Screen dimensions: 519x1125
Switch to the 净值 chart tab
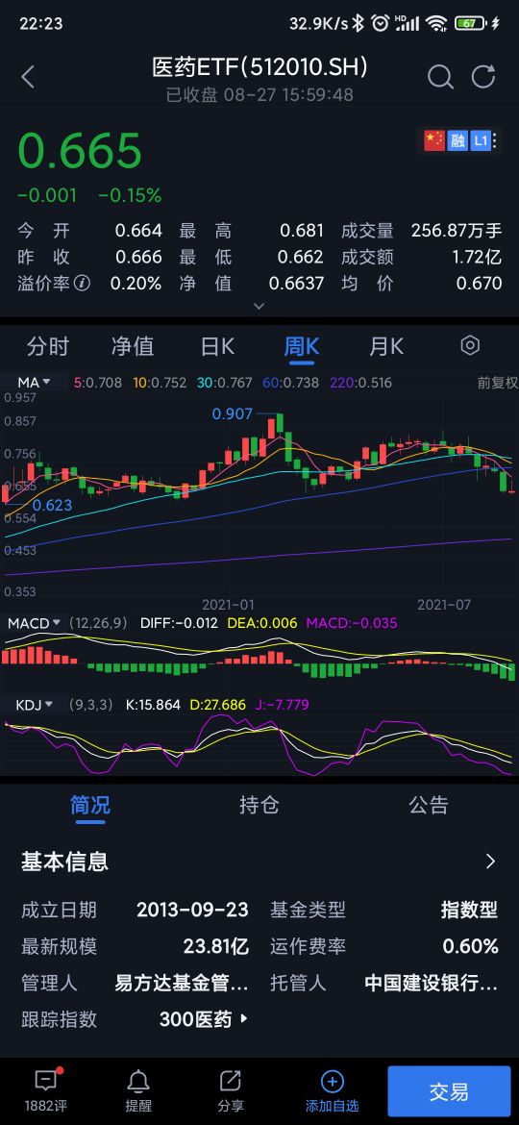(x=133, y=346)
